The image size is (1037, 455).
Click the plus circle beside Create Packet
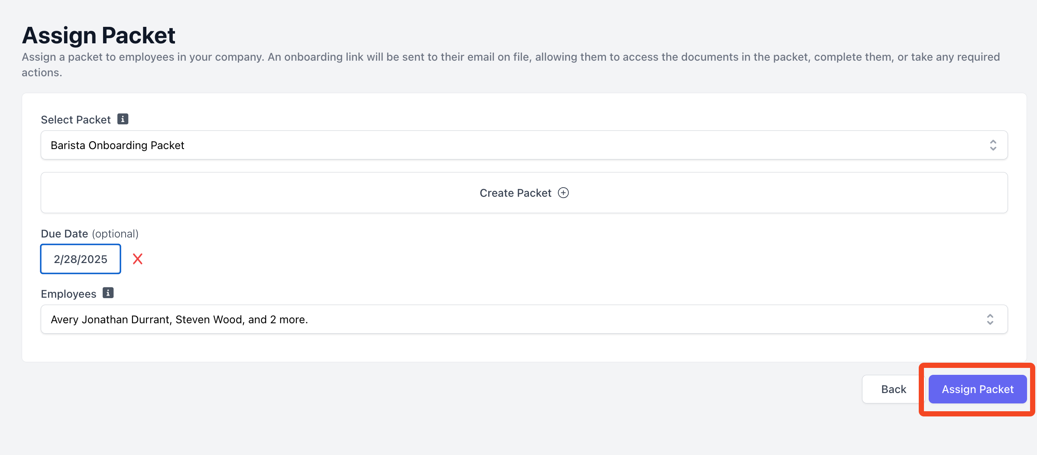click(x=563, y=193)
